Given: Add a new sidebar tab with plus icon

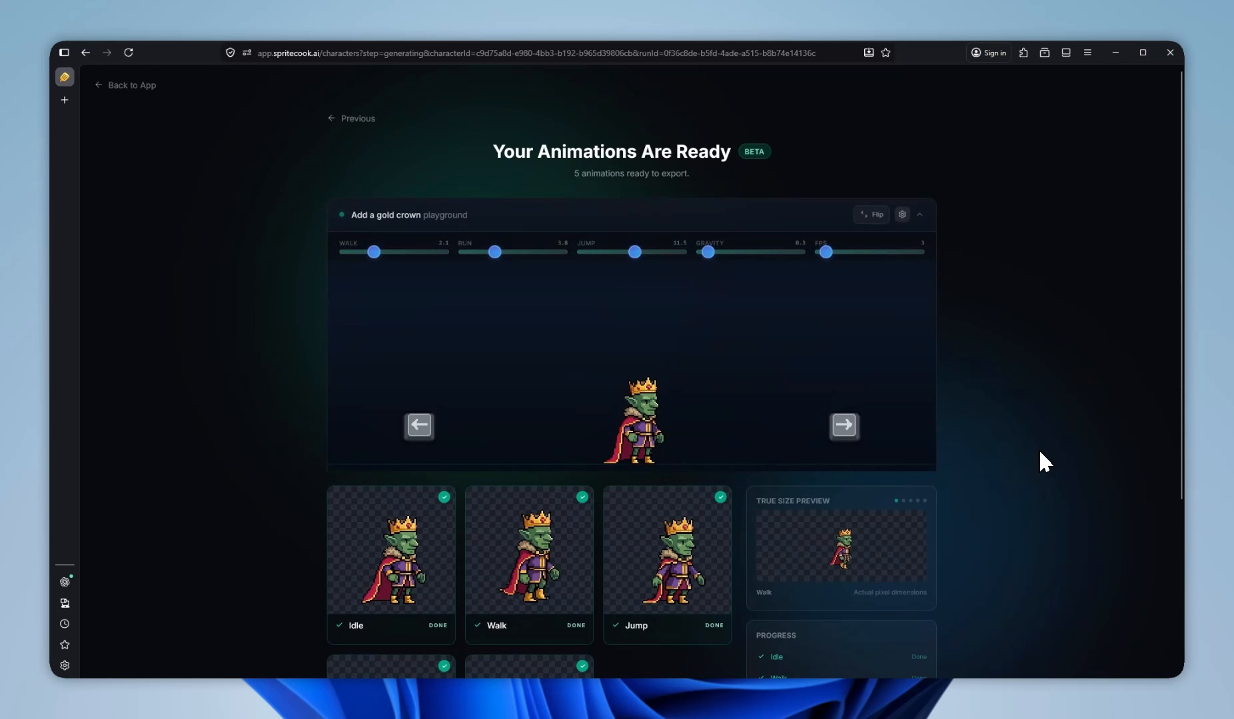Looking at the screenshot, I should pos(65,100).
